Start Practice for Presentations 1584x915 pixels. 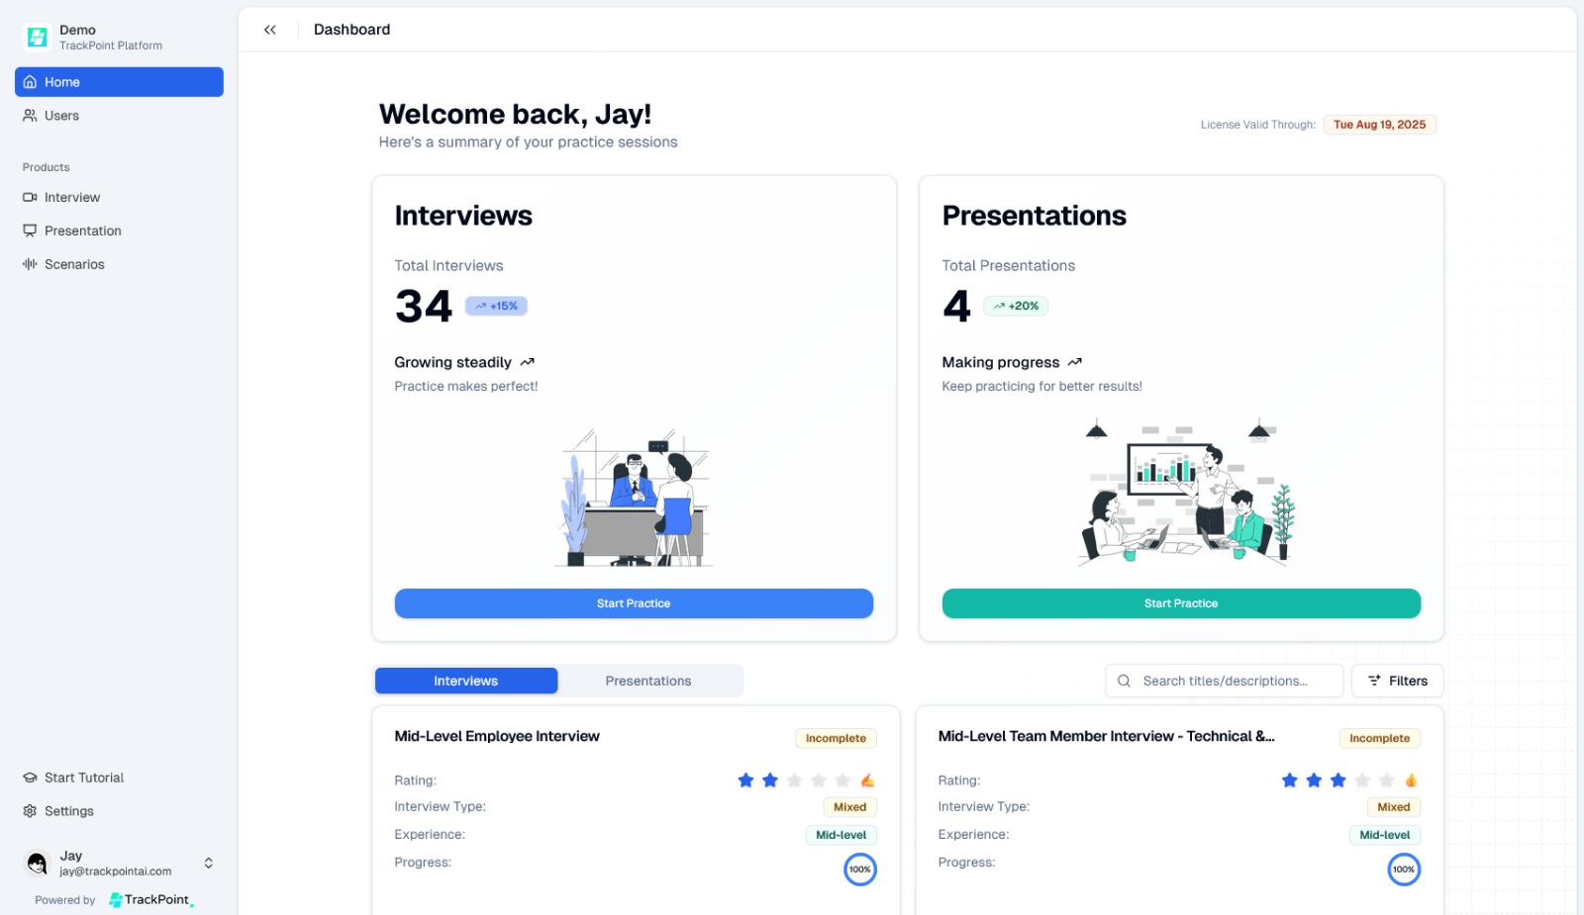[x=1181, y=603]
